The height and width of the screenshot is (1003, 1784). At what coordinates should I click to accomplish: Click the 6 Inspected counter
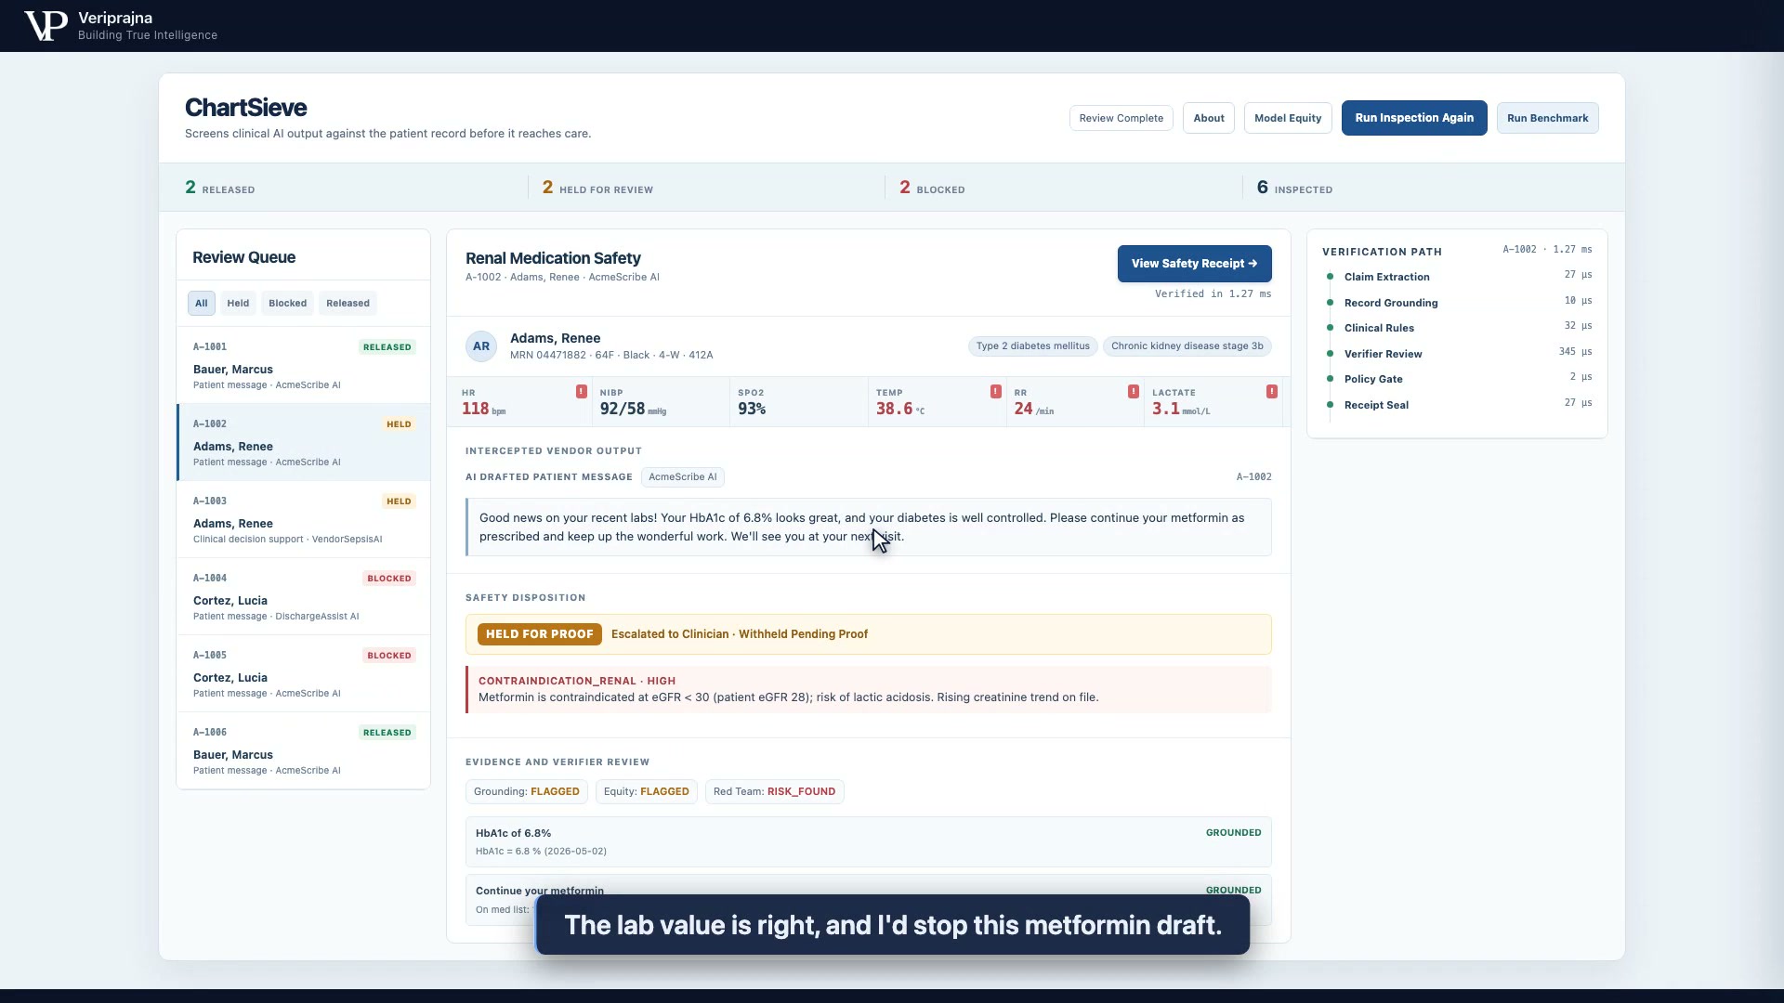pyautogui.click(x=1294, y=188)
